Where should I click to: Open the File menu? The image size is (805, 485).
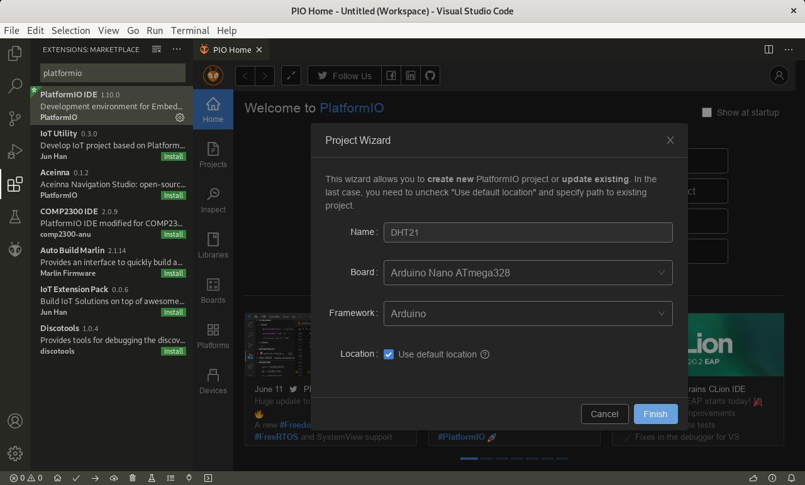pos(11,30)
